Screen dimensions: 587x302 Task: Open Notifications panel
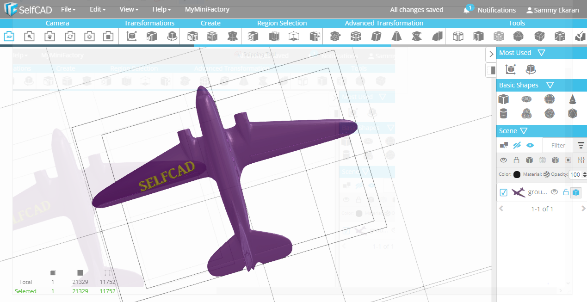496,10
